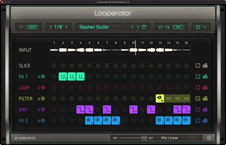Randomize the LOOP row with dice icon
Image resolution: width=226 pixels, height=145 pixels.
[x=198, y=87]
